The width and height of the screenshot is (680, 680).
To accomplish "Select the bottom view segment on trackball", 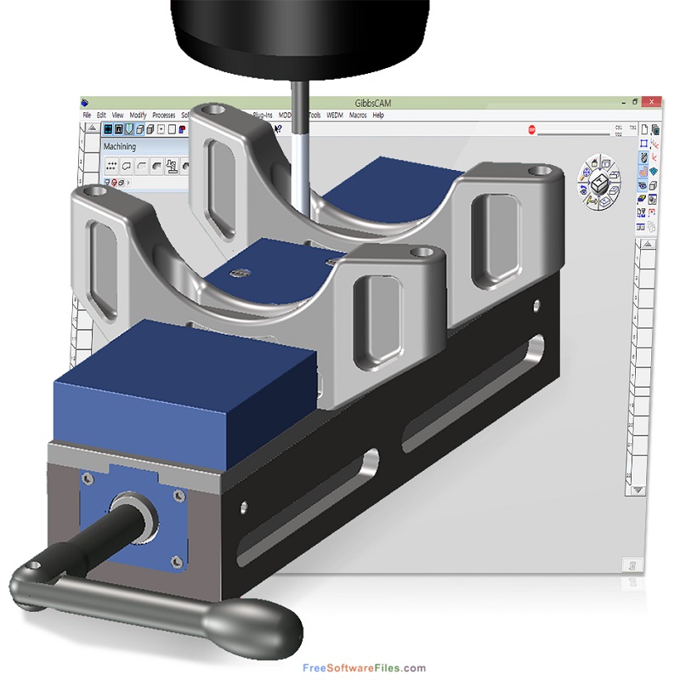I will pos(604,201).
